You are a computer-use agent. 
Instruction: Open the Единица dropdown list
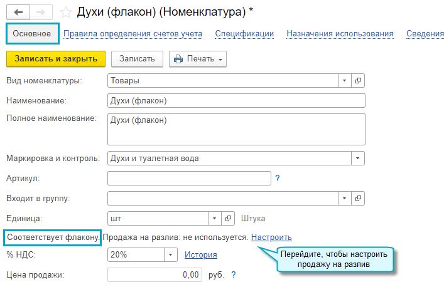[215, 219]
